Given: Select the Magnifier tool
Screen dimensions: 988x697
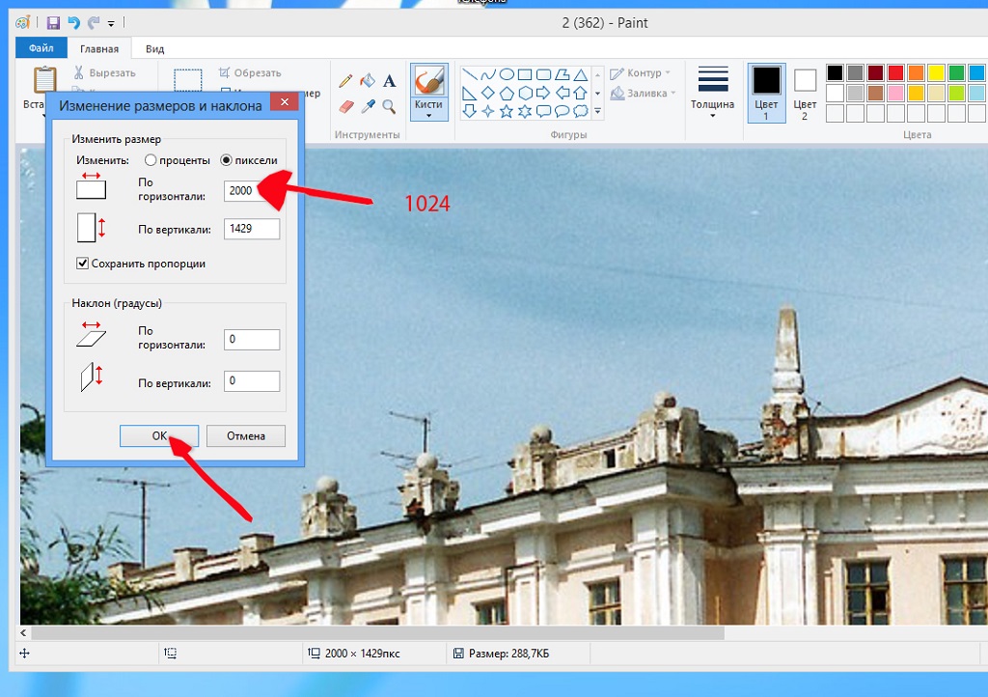Looking at the screenshot, I should (x=390, y=106).
